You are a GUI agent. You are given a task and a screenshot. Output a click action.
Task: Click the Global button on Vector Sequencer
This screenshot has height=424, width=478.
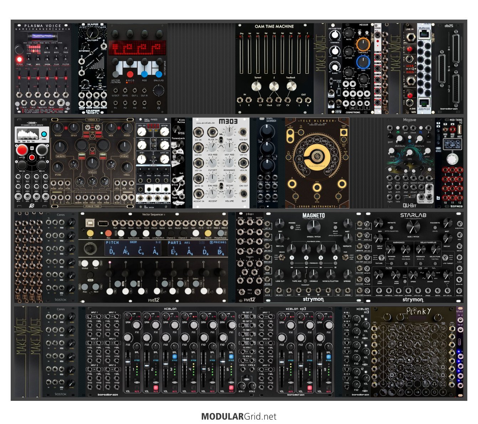[x=85, y=263]
